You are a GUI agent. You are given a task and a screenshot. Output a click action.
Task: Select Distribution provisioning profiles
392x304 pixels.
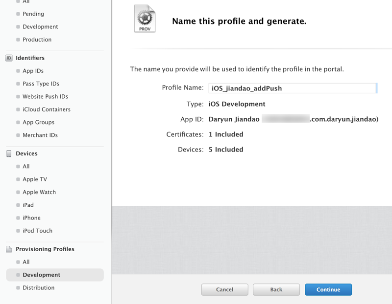click(x=38, y=288)
